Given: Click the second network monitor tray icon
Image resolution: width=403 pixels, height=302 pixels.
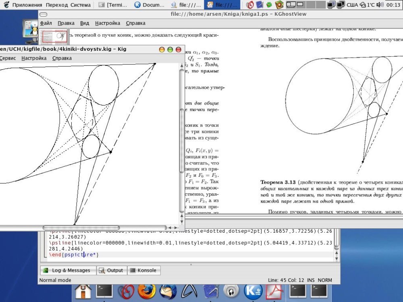Looking at the screenshot, I should (340, 4).
